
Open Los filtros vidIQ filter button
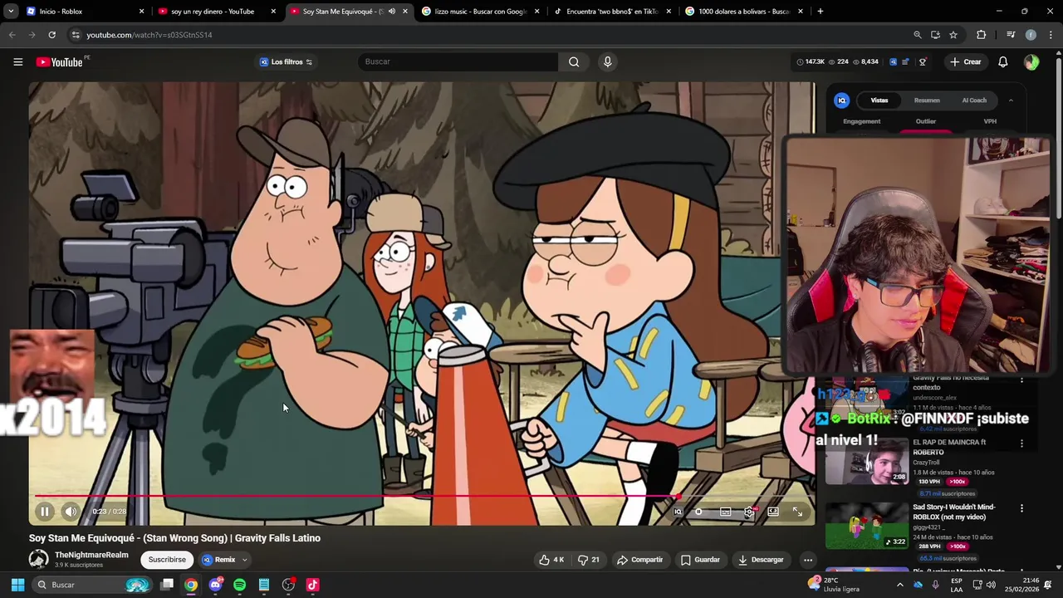286,61
